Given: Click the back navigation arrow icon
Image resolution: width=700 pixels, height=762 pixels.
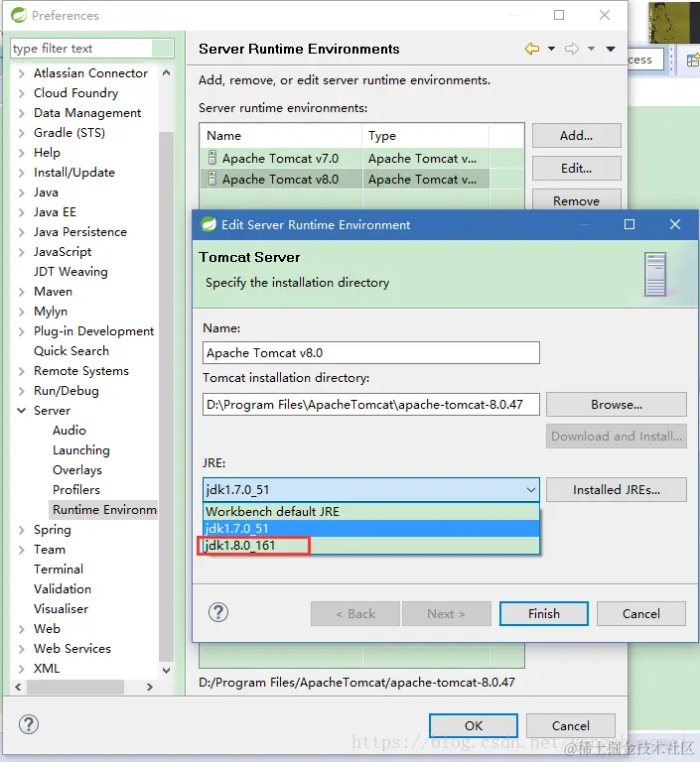Looking at the screenshot, I should tap(531, 49).
